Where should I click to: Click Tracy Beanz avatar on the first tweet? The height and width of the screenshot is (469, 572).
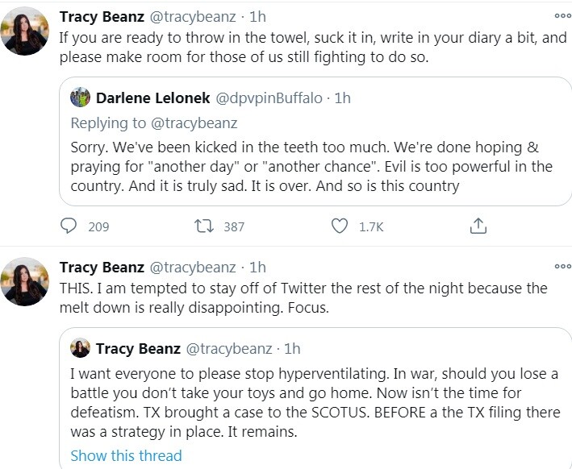point(24,32)
